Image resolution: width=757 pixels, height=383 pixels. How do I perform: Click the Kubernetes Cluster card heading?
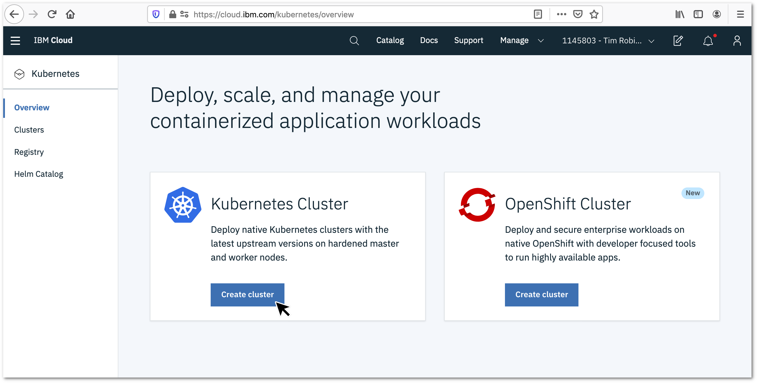[x=280, y=204]
